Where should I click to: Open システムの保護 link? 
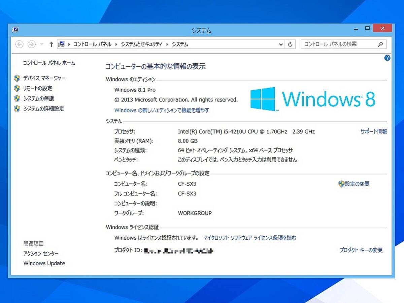pyautogui.click(x=38, y=98)
